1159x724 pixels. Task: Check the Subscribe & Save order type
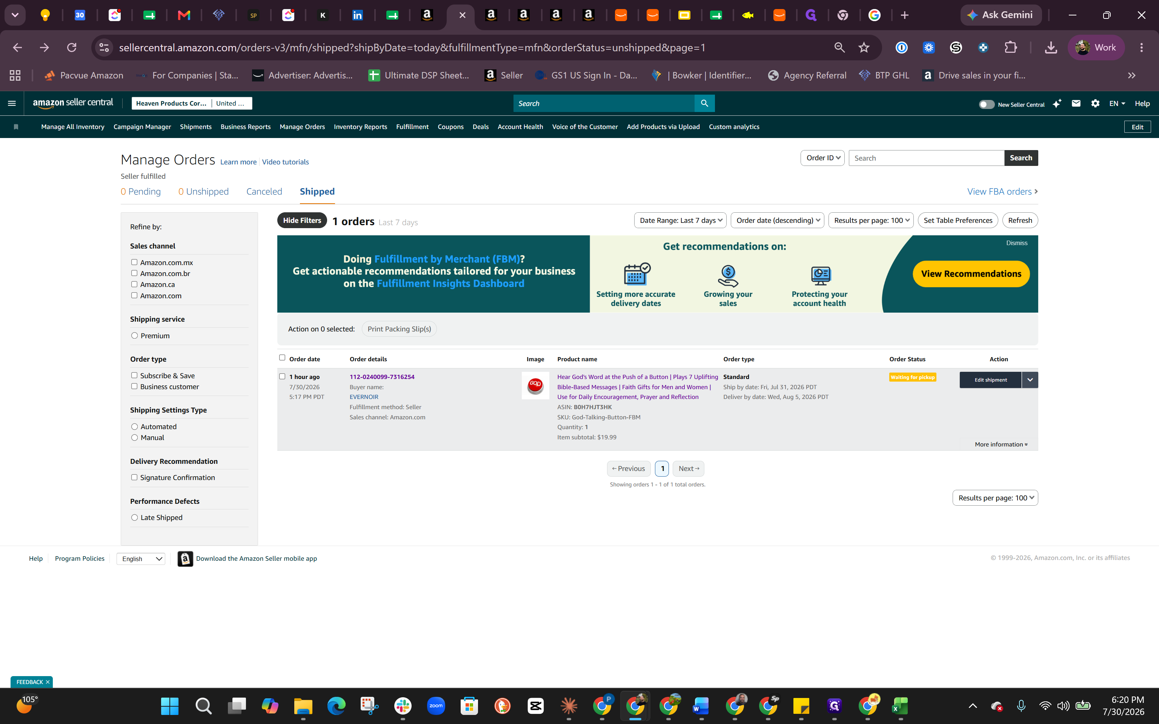(134, 376)
